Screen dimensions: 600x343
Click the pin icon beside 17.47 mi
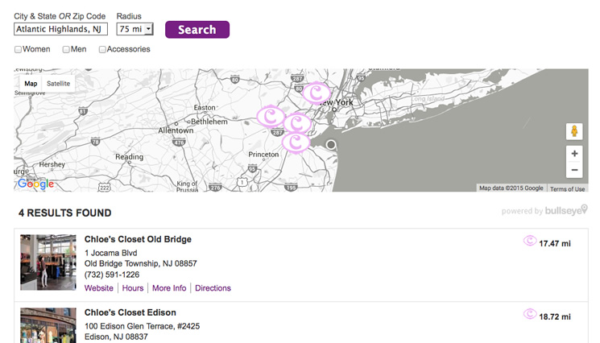(530, 241)
